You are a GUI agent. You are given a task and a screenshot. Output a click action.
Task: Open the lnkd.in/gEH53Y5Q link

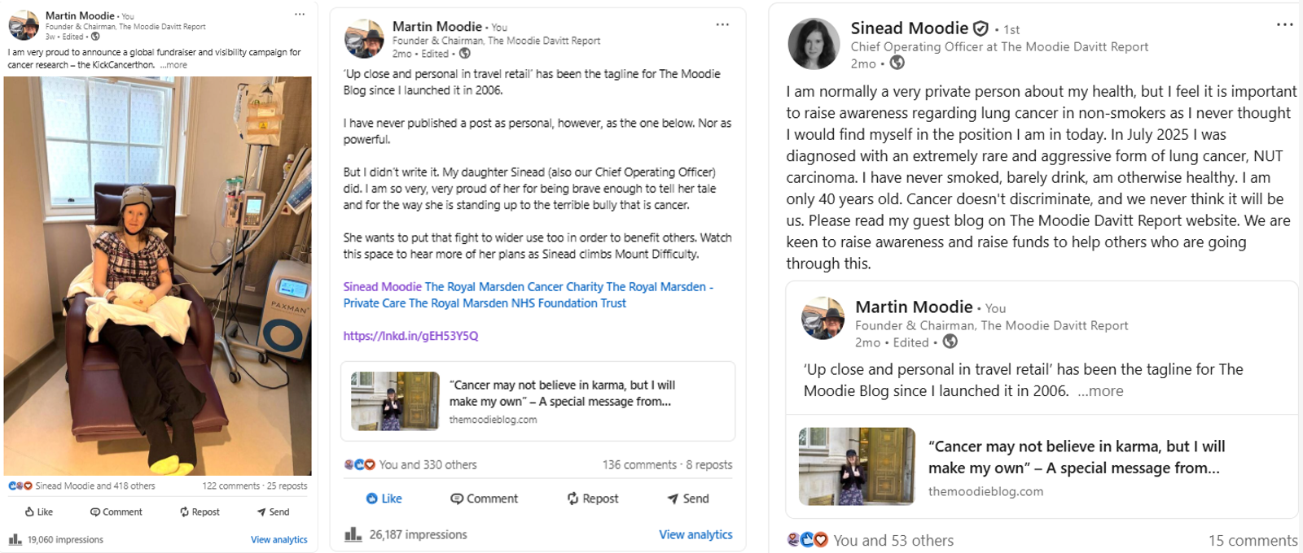pos(410,336)
